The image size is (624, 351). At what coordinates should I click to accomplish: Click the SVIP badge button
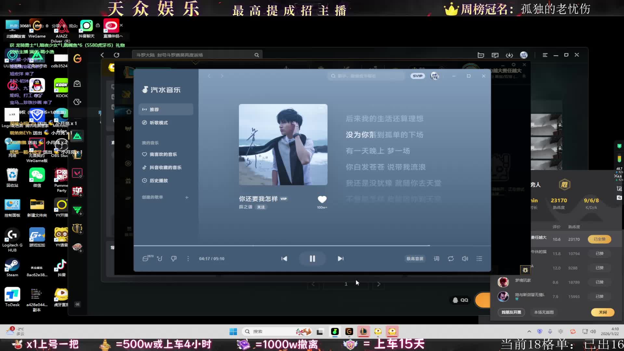tap(418, 76)
